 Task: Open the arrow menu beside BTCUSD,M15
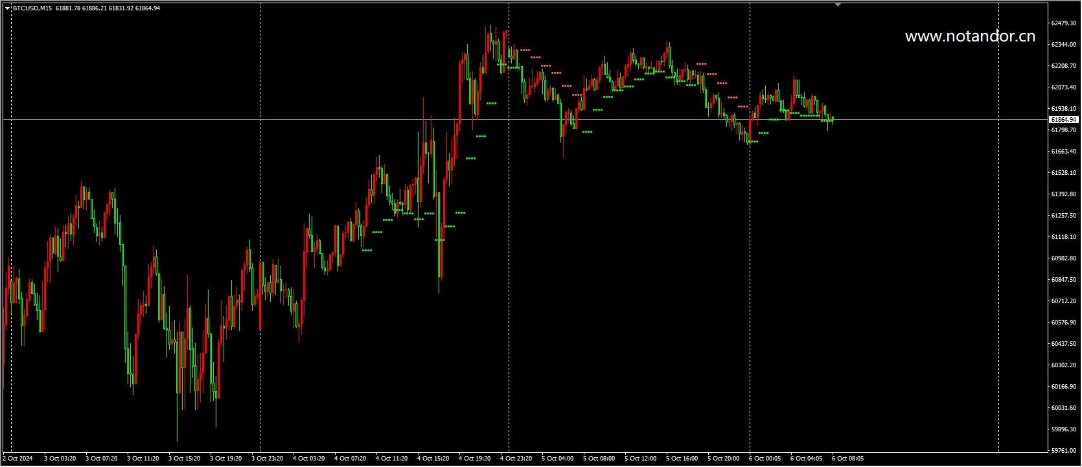pos(7,8)
